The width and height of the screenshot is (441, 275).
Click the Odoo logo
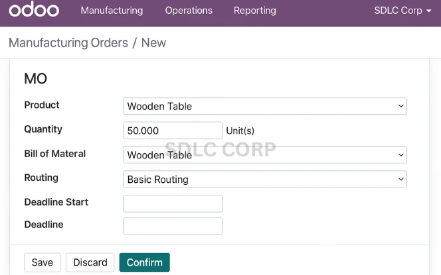34,9
